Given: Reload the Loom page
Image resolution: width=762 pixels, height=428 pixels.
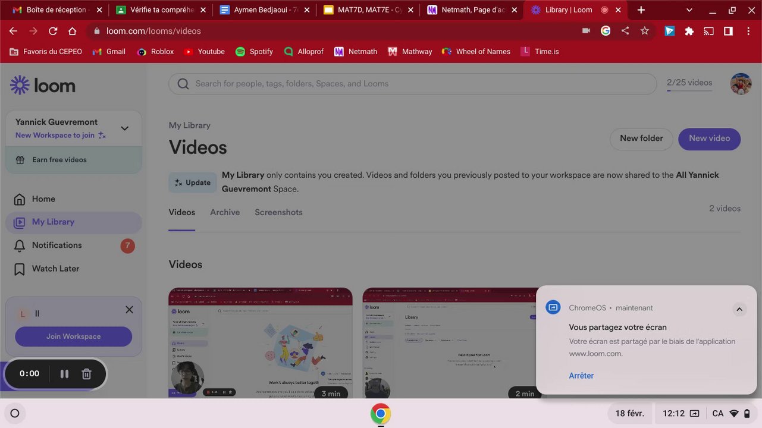Looking at the screenshot, I should pyautogui.click(x=53, y=31).
